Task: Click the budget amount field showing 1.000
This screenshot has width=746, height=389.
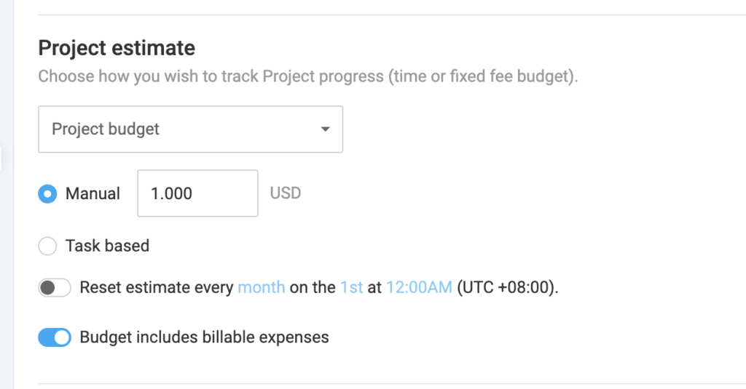Action: click(197, 193)
